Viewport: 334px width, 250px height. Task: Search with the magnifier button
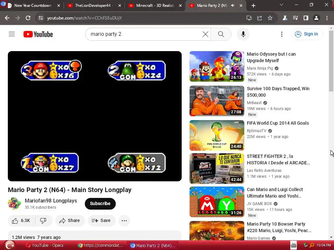pyautogui.click(x=221, y=34)
